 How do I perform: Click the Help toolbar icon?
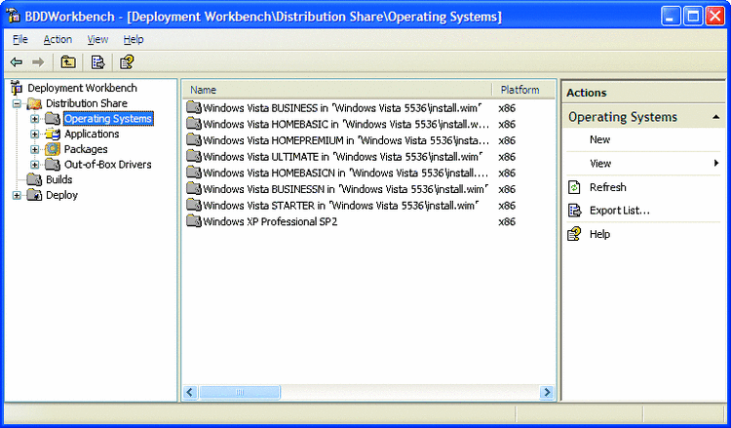(127, 62)
